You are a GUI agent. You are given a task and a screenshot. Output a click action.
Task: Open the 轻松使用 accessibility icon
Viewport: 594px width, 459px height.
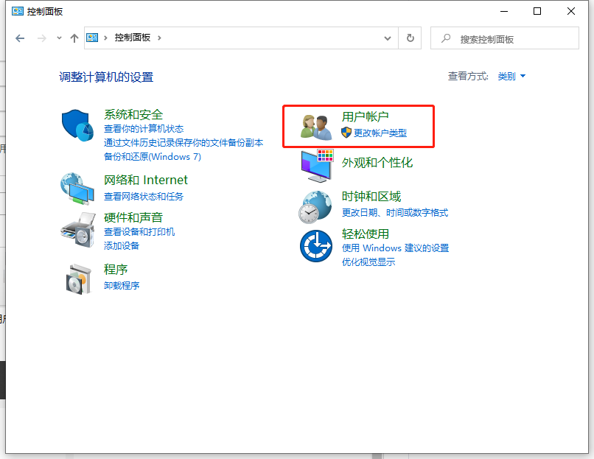(315, 245)
